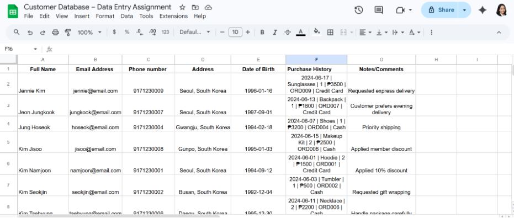
Task: Star the Customer Database document
Action: click(183, 7)
